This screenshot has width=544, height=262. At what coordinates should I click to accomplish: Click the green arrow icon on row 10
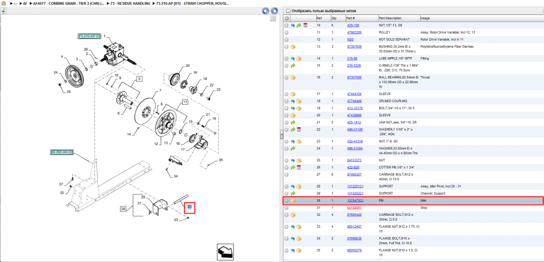(x=299, y=26)
